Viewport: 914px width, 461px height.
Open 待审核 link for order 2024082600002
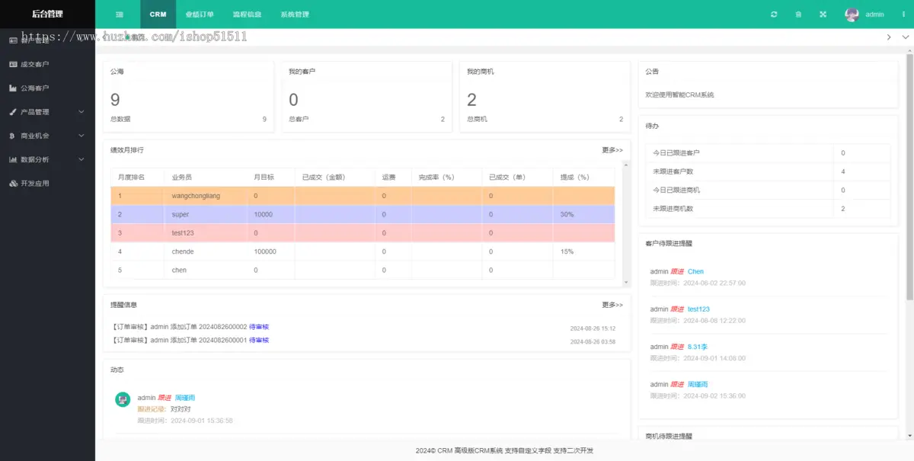click(259, 327)
